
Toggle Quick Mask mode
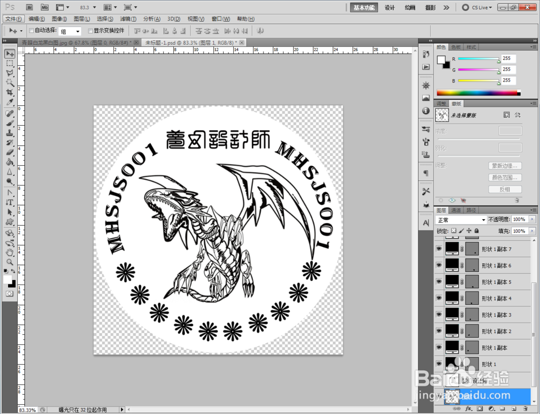coord(9,294)
